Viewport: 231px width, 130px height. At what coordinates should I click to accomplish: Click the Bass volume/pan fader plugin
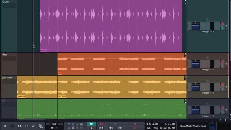coord(196,64)
